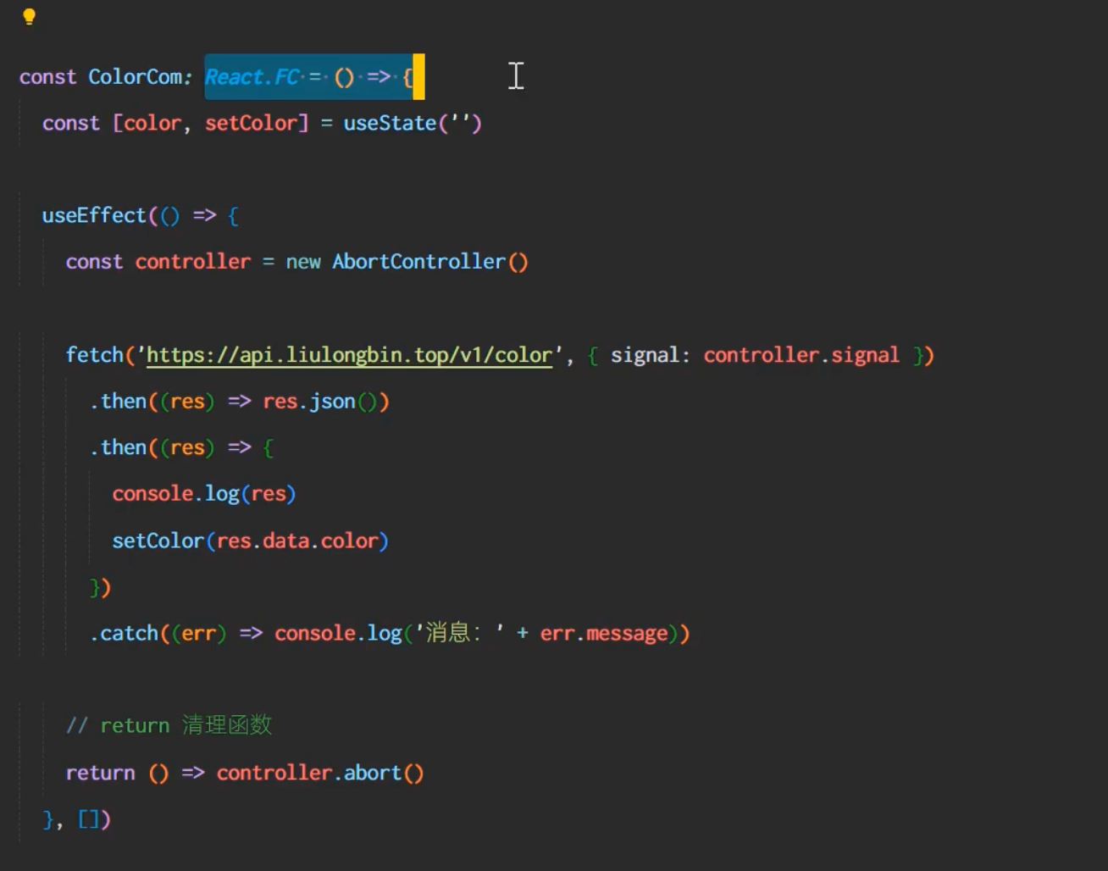Screen dimensions: 1108x871
Task: Click the empty dependency array brackets
Action: tap(88, 819)
